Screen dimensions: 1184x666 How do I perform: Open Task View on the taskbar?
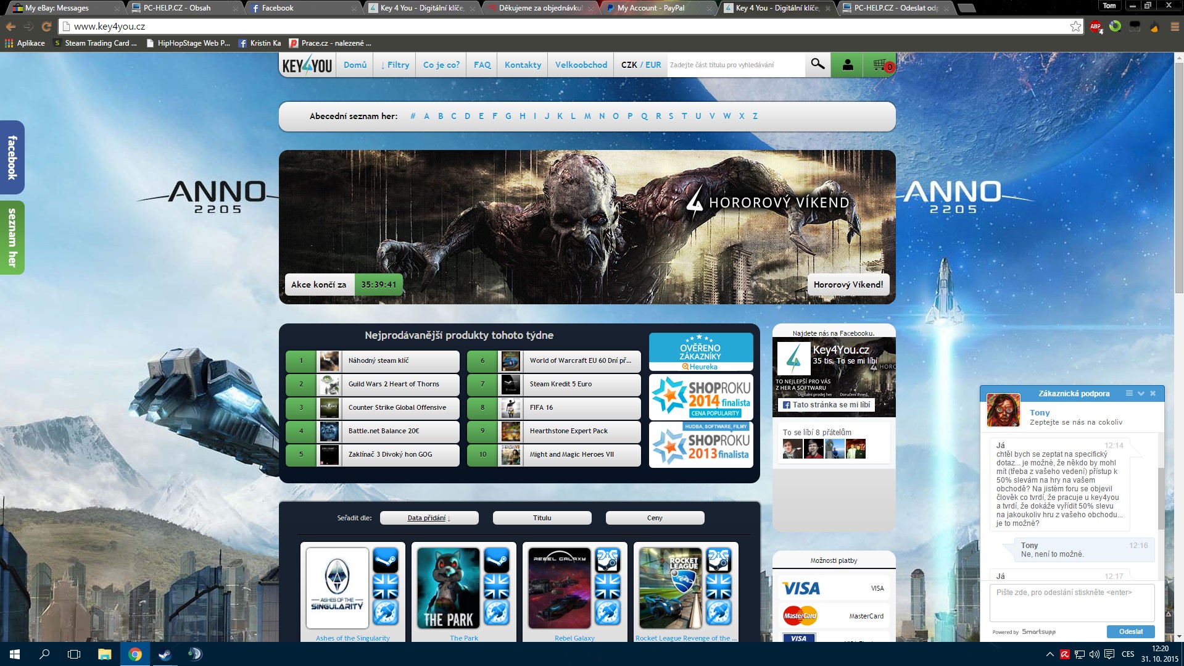click(74, 654)
